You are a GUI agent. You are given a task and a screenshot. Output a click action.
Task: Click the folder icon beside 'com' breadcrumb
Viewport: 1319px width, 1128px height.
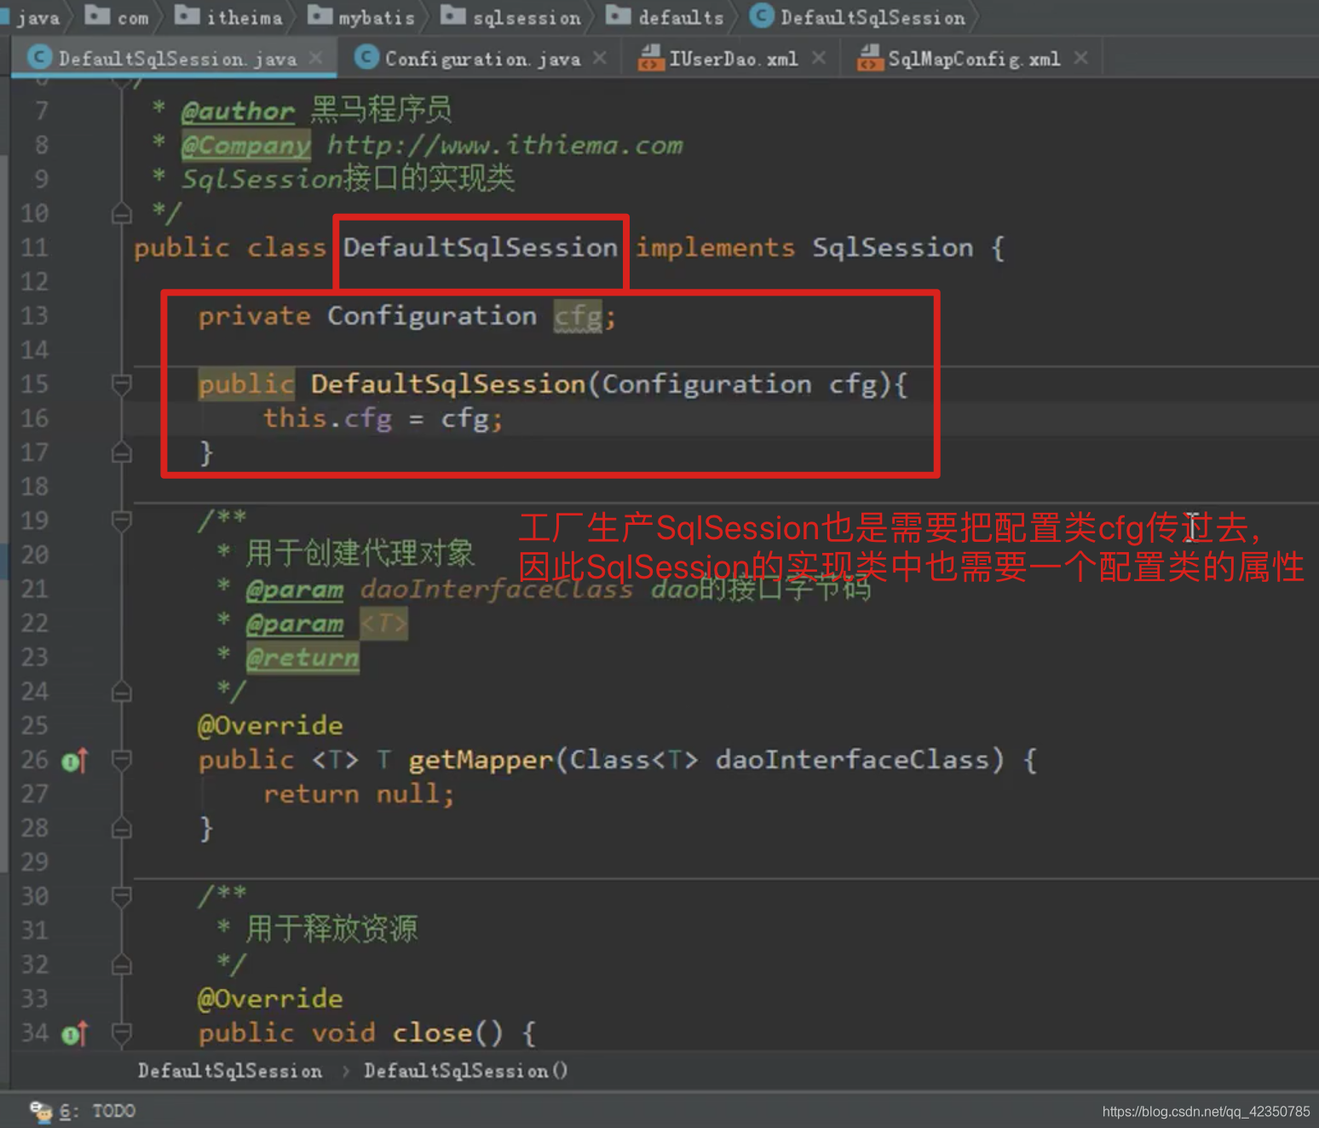click(97, 15)
